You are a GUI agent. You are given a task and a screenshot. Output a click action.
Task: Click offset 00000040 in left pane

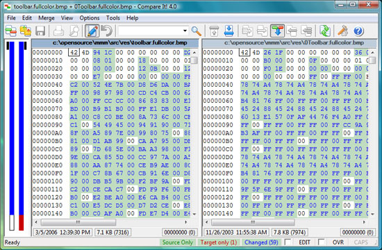click(x=47, y=85)
